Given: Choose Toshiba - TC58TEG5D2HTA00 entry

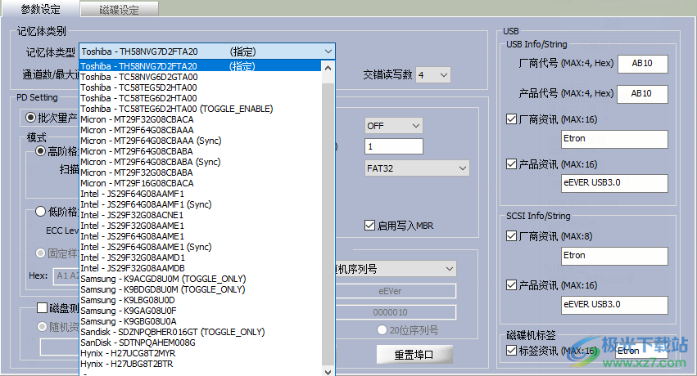Looking at the screenshot, I should 200,87.
